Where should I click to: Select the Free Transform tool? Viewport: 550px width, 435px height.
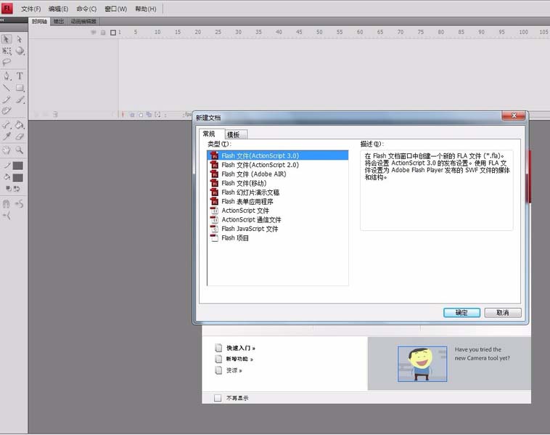click(x=7, y=52)
